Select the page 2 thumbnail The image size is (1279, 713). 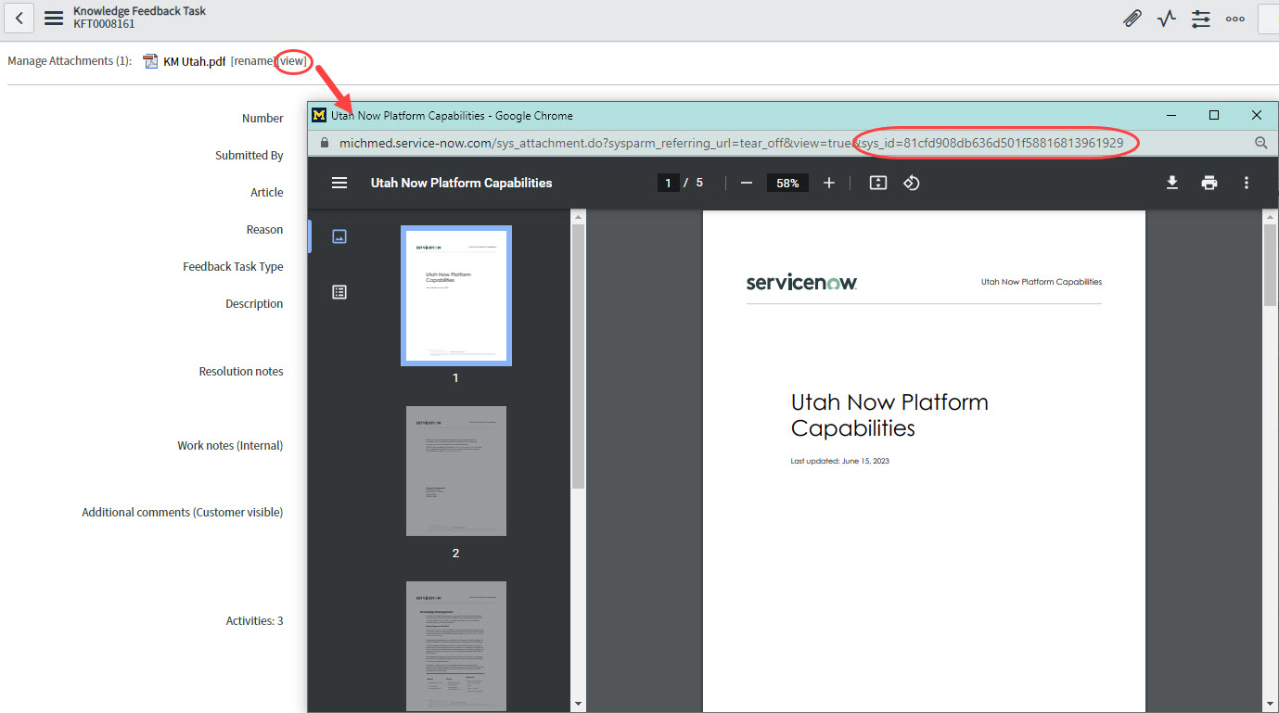tap(455, 471)
